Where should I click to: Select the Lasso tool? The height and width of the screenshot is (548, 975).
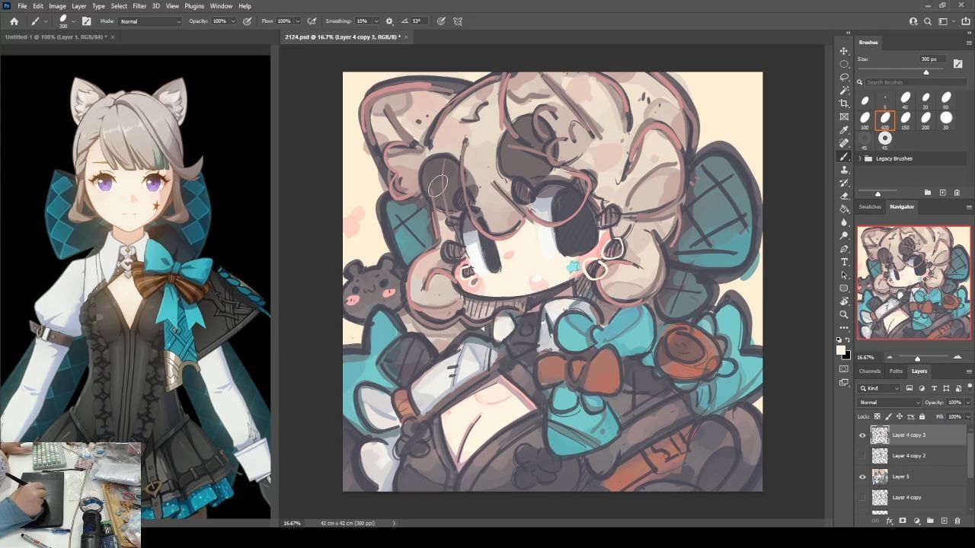[844, 77]
